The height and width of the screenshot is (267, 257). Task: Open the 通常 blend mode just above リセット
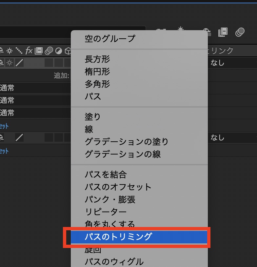click(35, 113)
